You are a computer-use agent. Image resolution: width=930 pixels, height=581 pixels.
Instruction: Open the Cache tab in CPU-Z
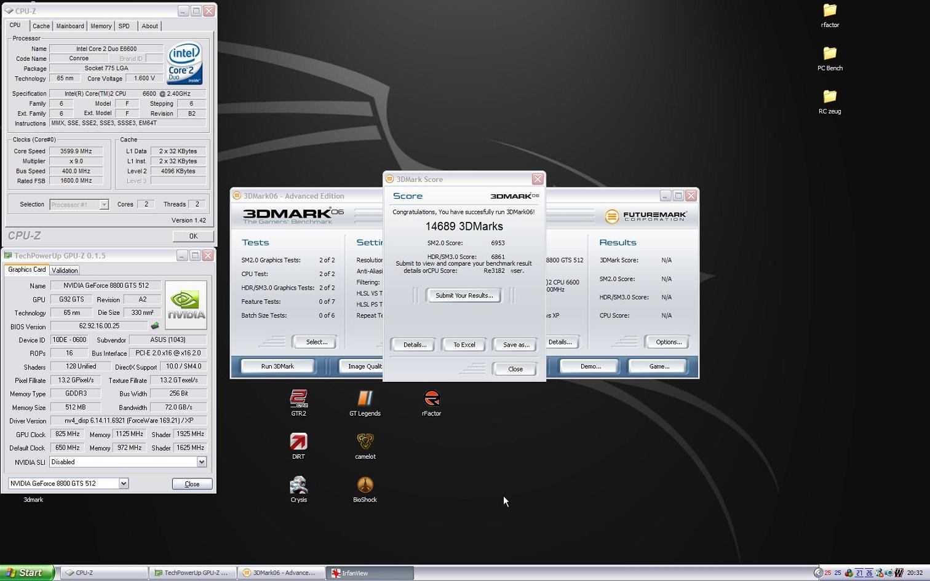pyautogui.click(x=41, y=26)
